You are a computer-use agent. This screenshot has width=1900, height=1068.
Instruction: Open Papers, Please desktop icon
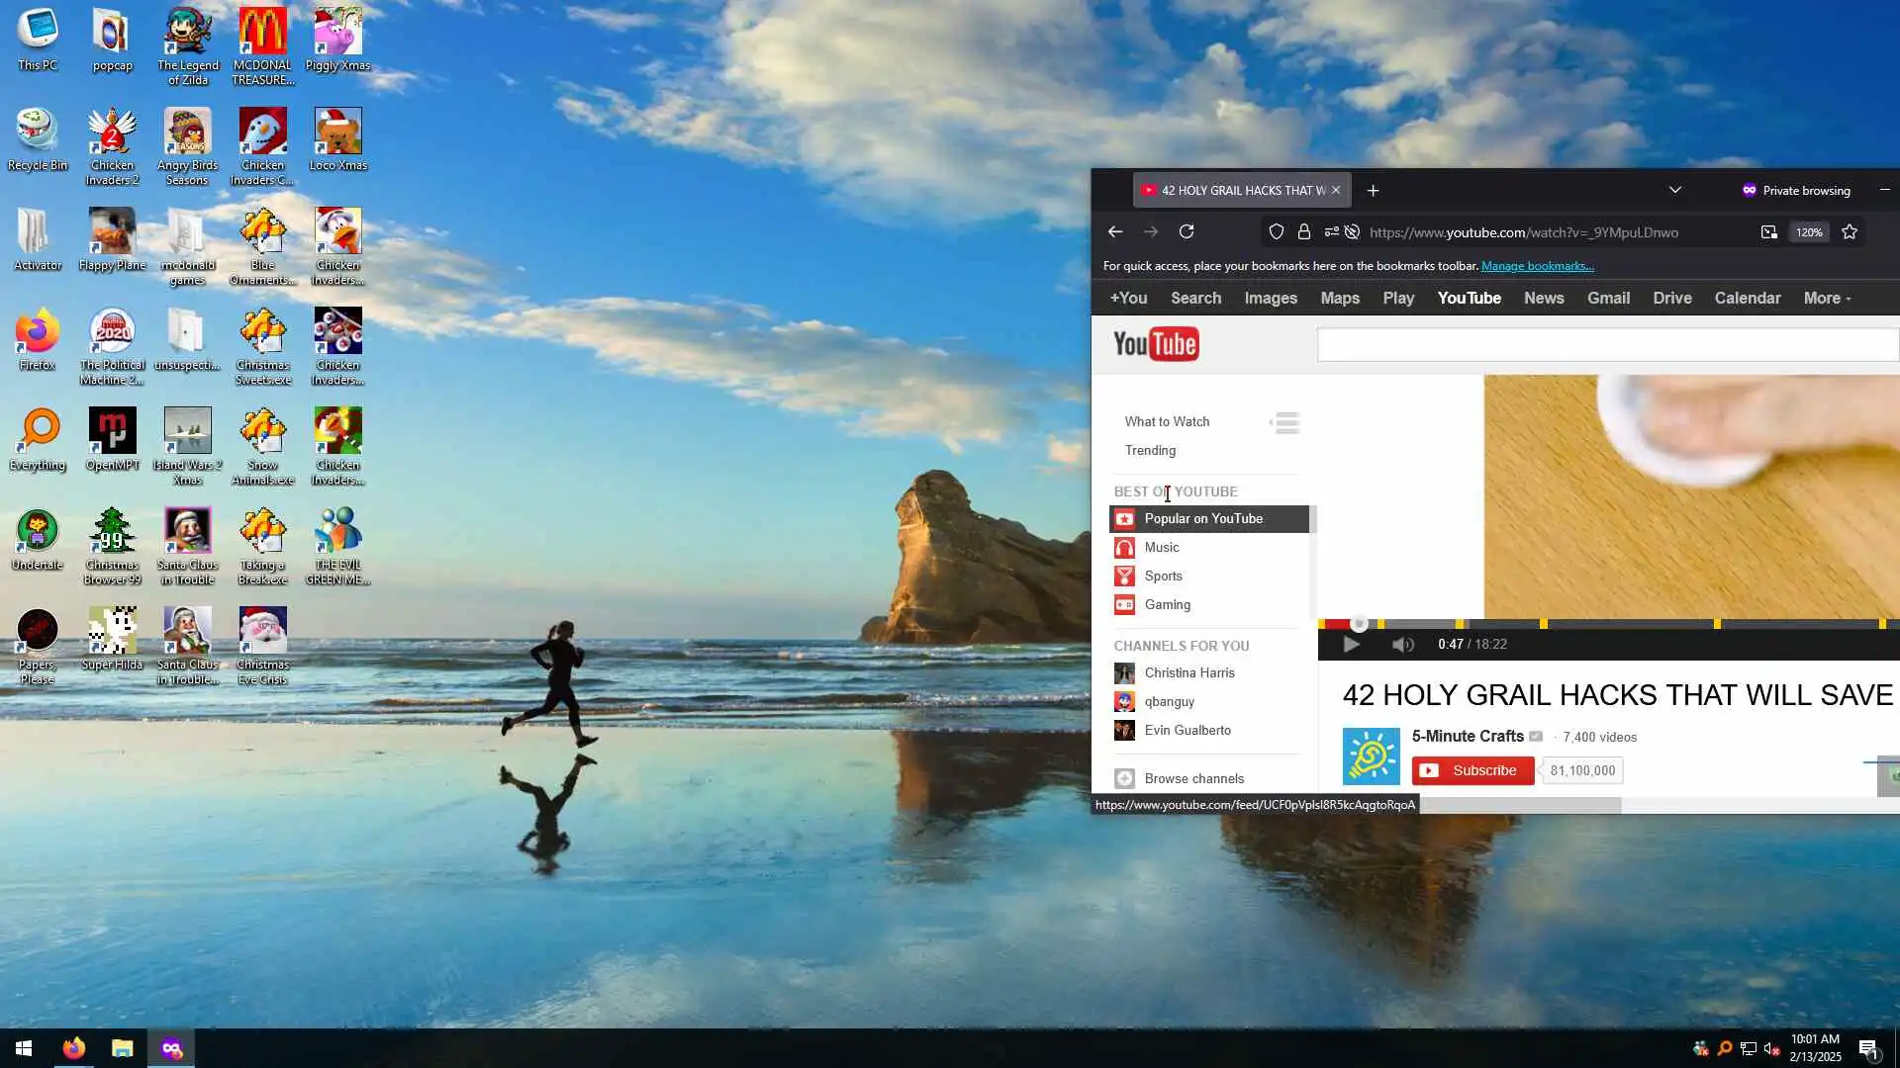pos(38,631)
